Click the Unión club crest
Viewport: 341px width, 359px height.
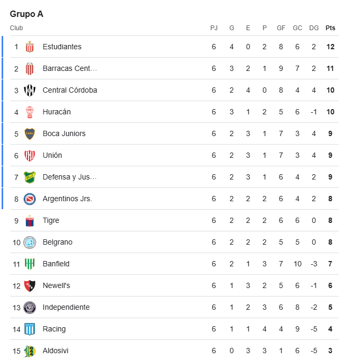tap(30, 156)
